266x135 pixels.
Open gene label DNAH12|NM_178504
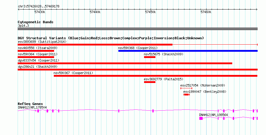click(x=32, y=107)
